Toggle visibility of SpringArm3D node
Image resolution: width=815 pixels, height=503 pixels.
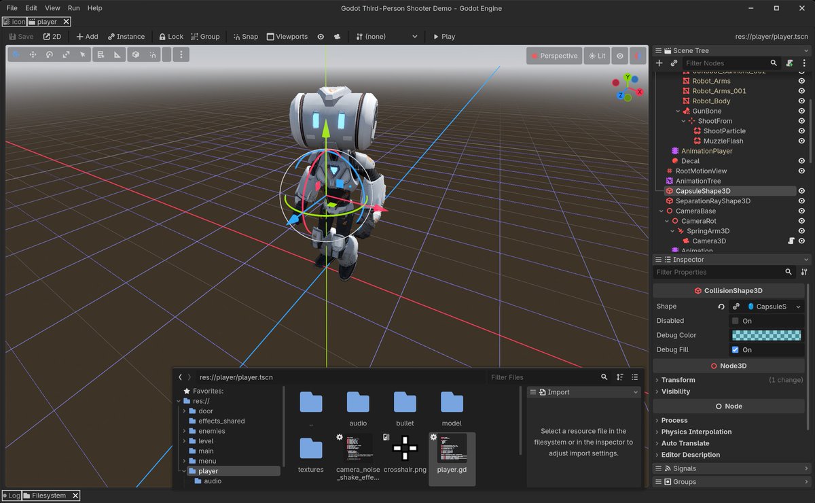(x=801, y=231)
